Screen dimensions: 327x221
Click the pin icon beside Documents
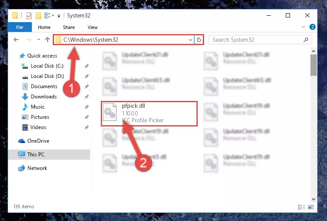point(87,86)
